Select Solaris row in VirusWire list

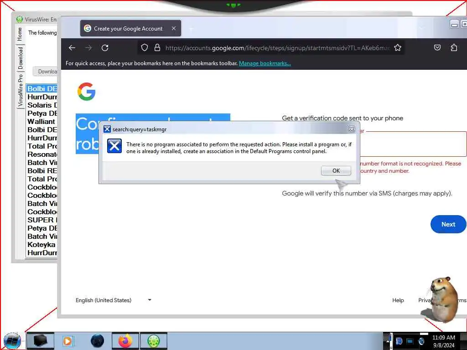(x=42, y=105)
